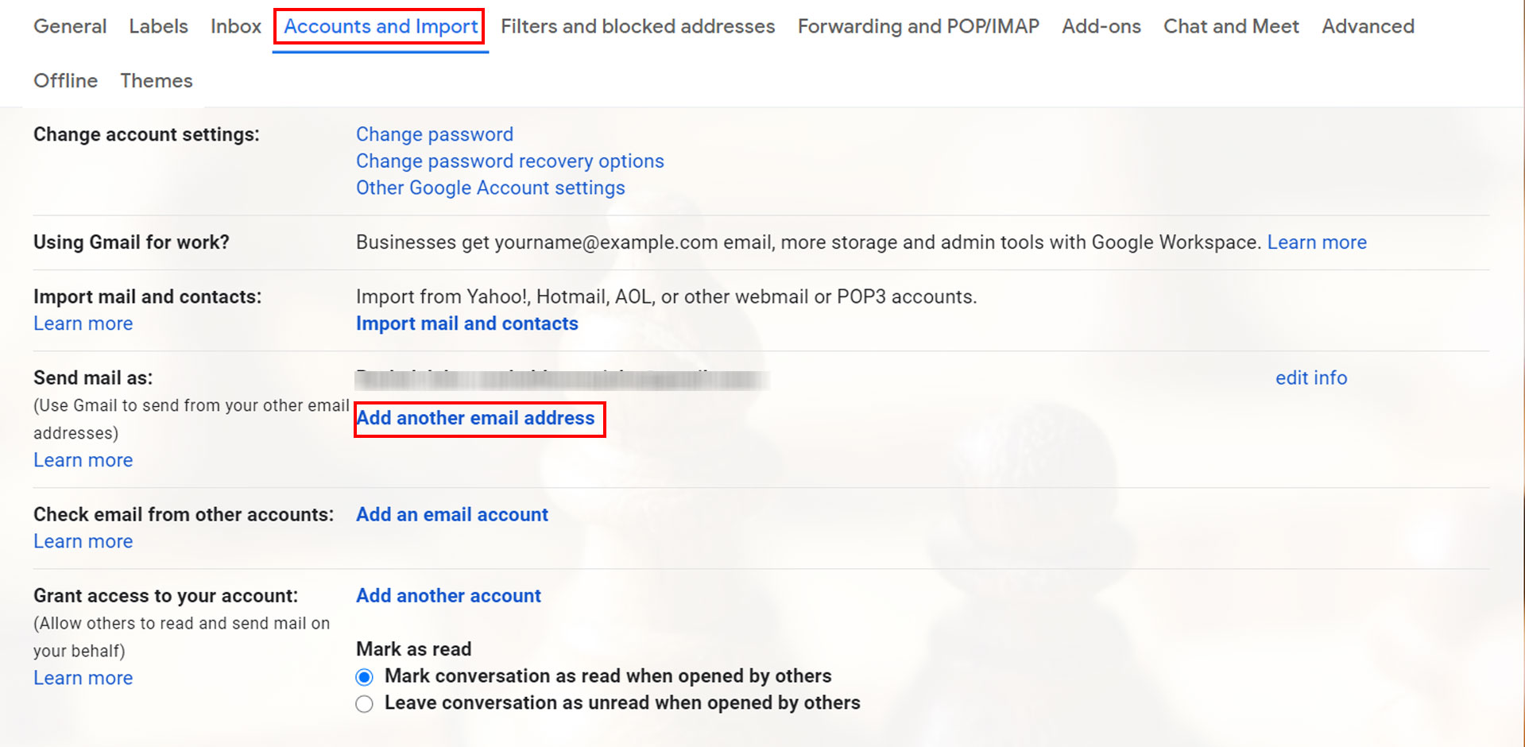
Task: Click Import mail and contacts
Action: point(466,323)
